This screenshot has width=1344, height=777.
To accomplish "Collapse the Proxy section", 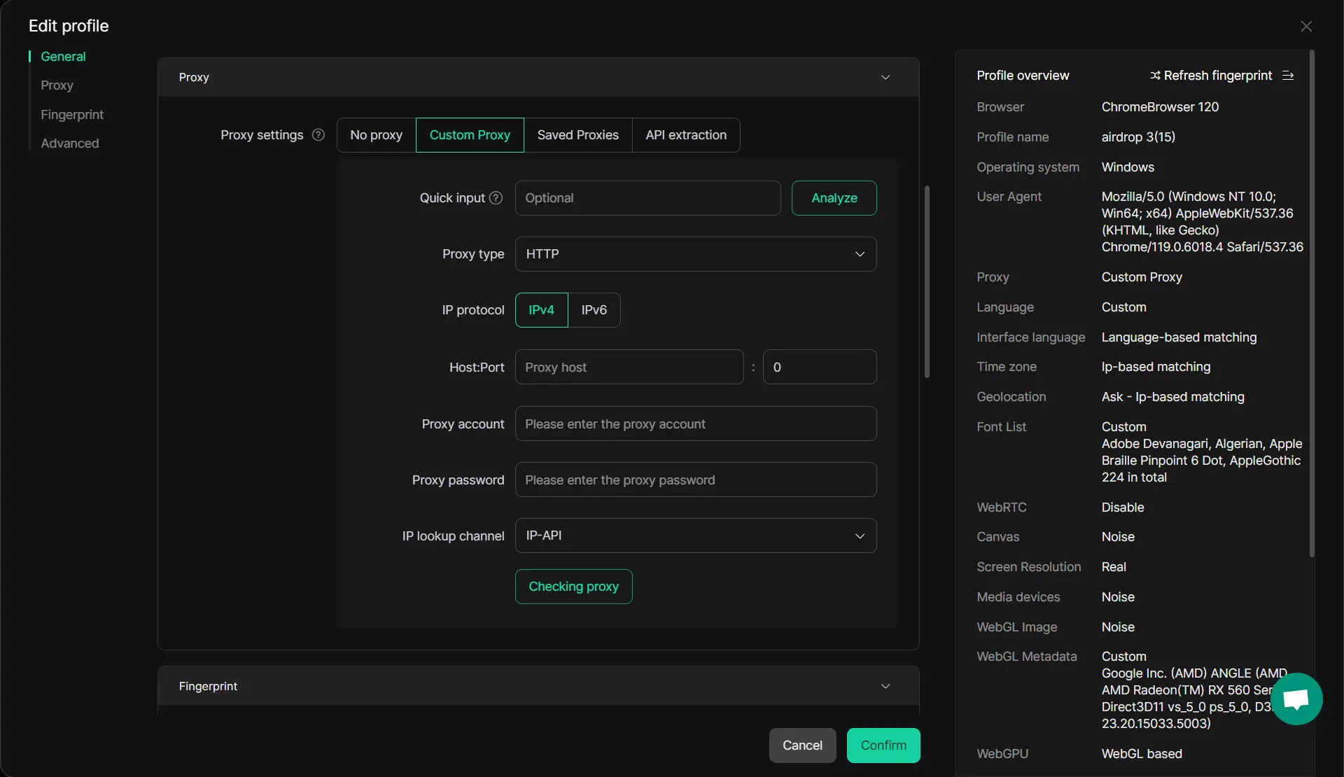I will pyautogui.click(x=885, y=78).
